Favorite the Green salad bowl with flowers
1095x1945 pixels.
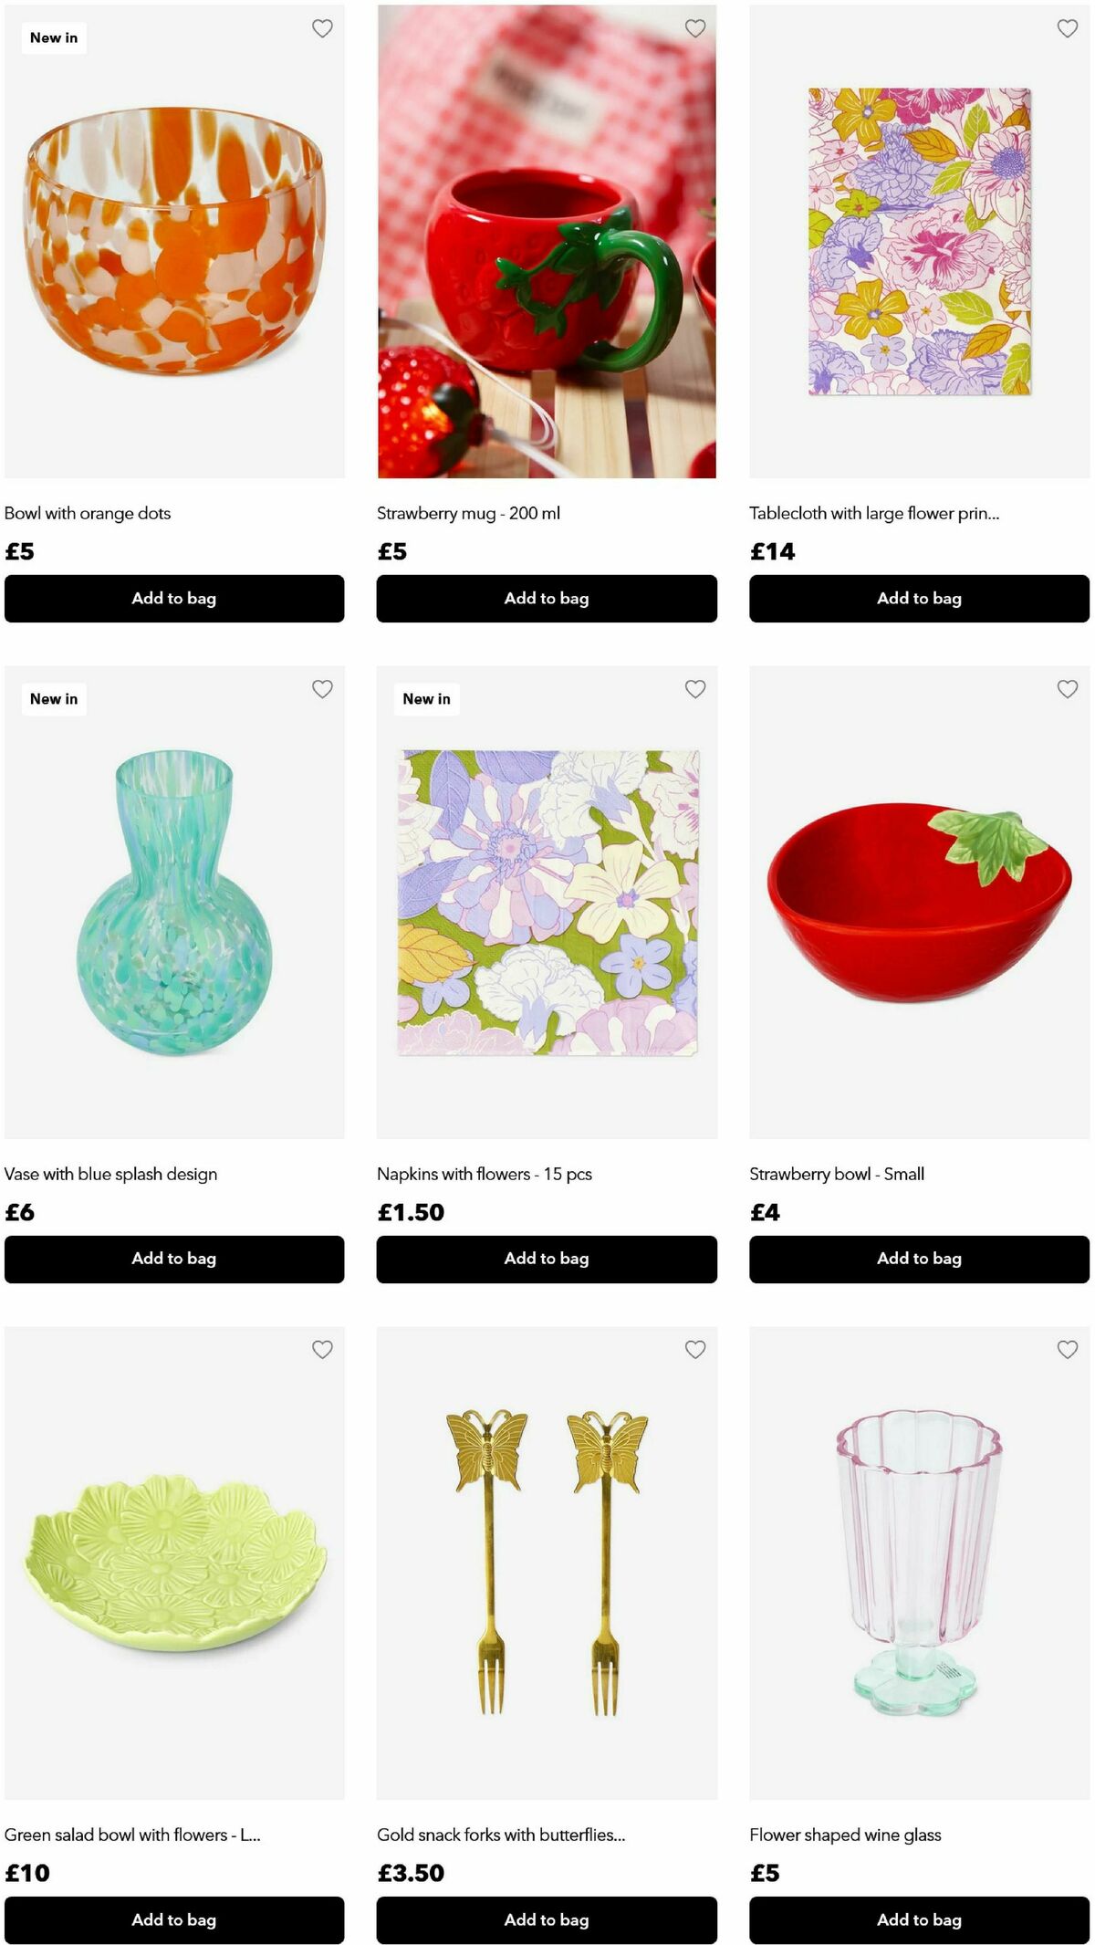click(322, 1349)
